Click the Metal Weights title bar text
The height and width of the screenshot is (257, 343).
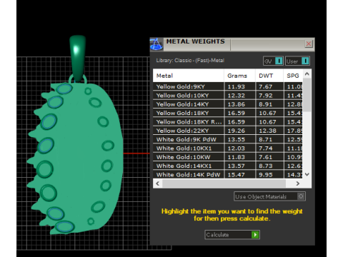(x=195, y=41)
